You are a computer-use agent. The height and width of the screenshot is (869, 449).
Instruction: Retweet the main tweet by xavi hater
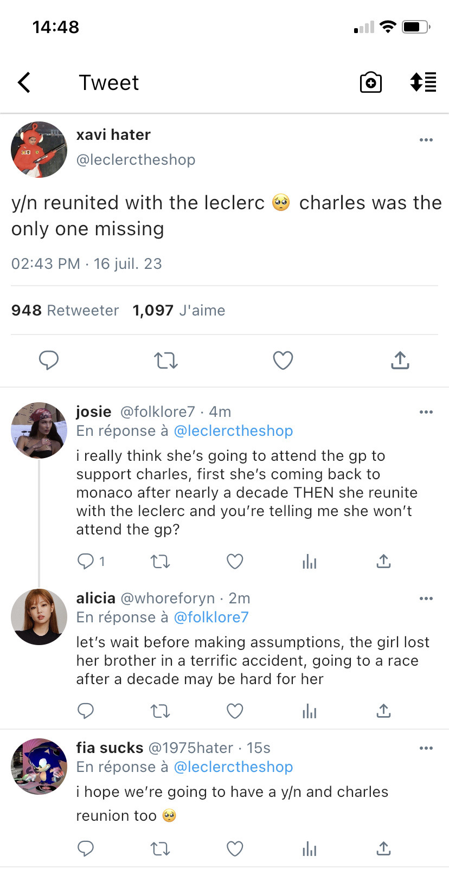[166, 360]
